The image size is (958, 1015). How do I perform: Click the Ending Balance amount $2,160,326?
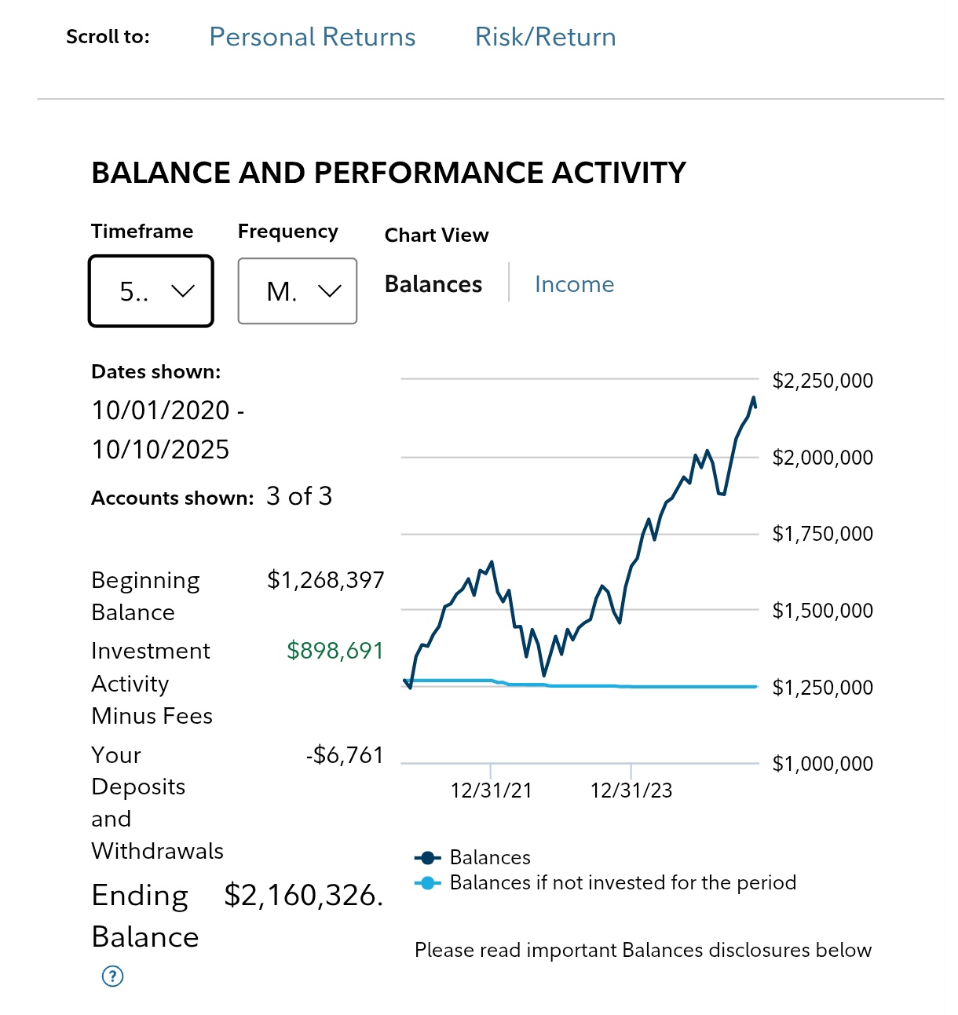[x=304, y=896]
